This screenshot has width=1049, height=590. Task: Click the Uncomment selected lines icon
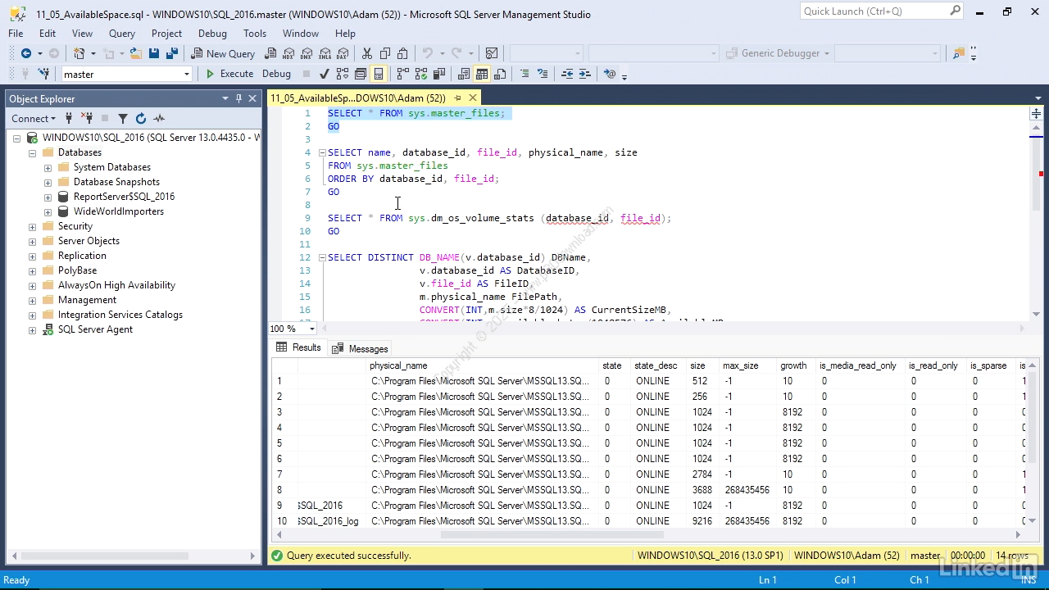pos(542,74)
